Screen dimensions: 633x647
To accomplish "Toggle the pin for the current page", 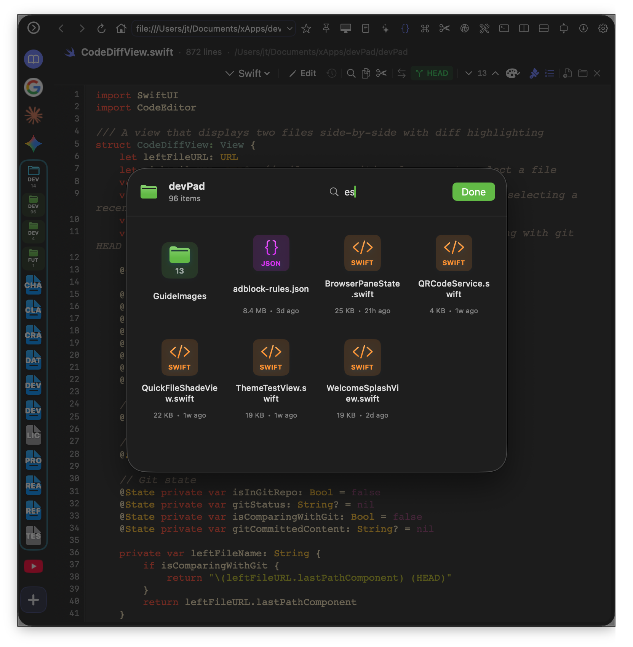I will pos(326,28).
